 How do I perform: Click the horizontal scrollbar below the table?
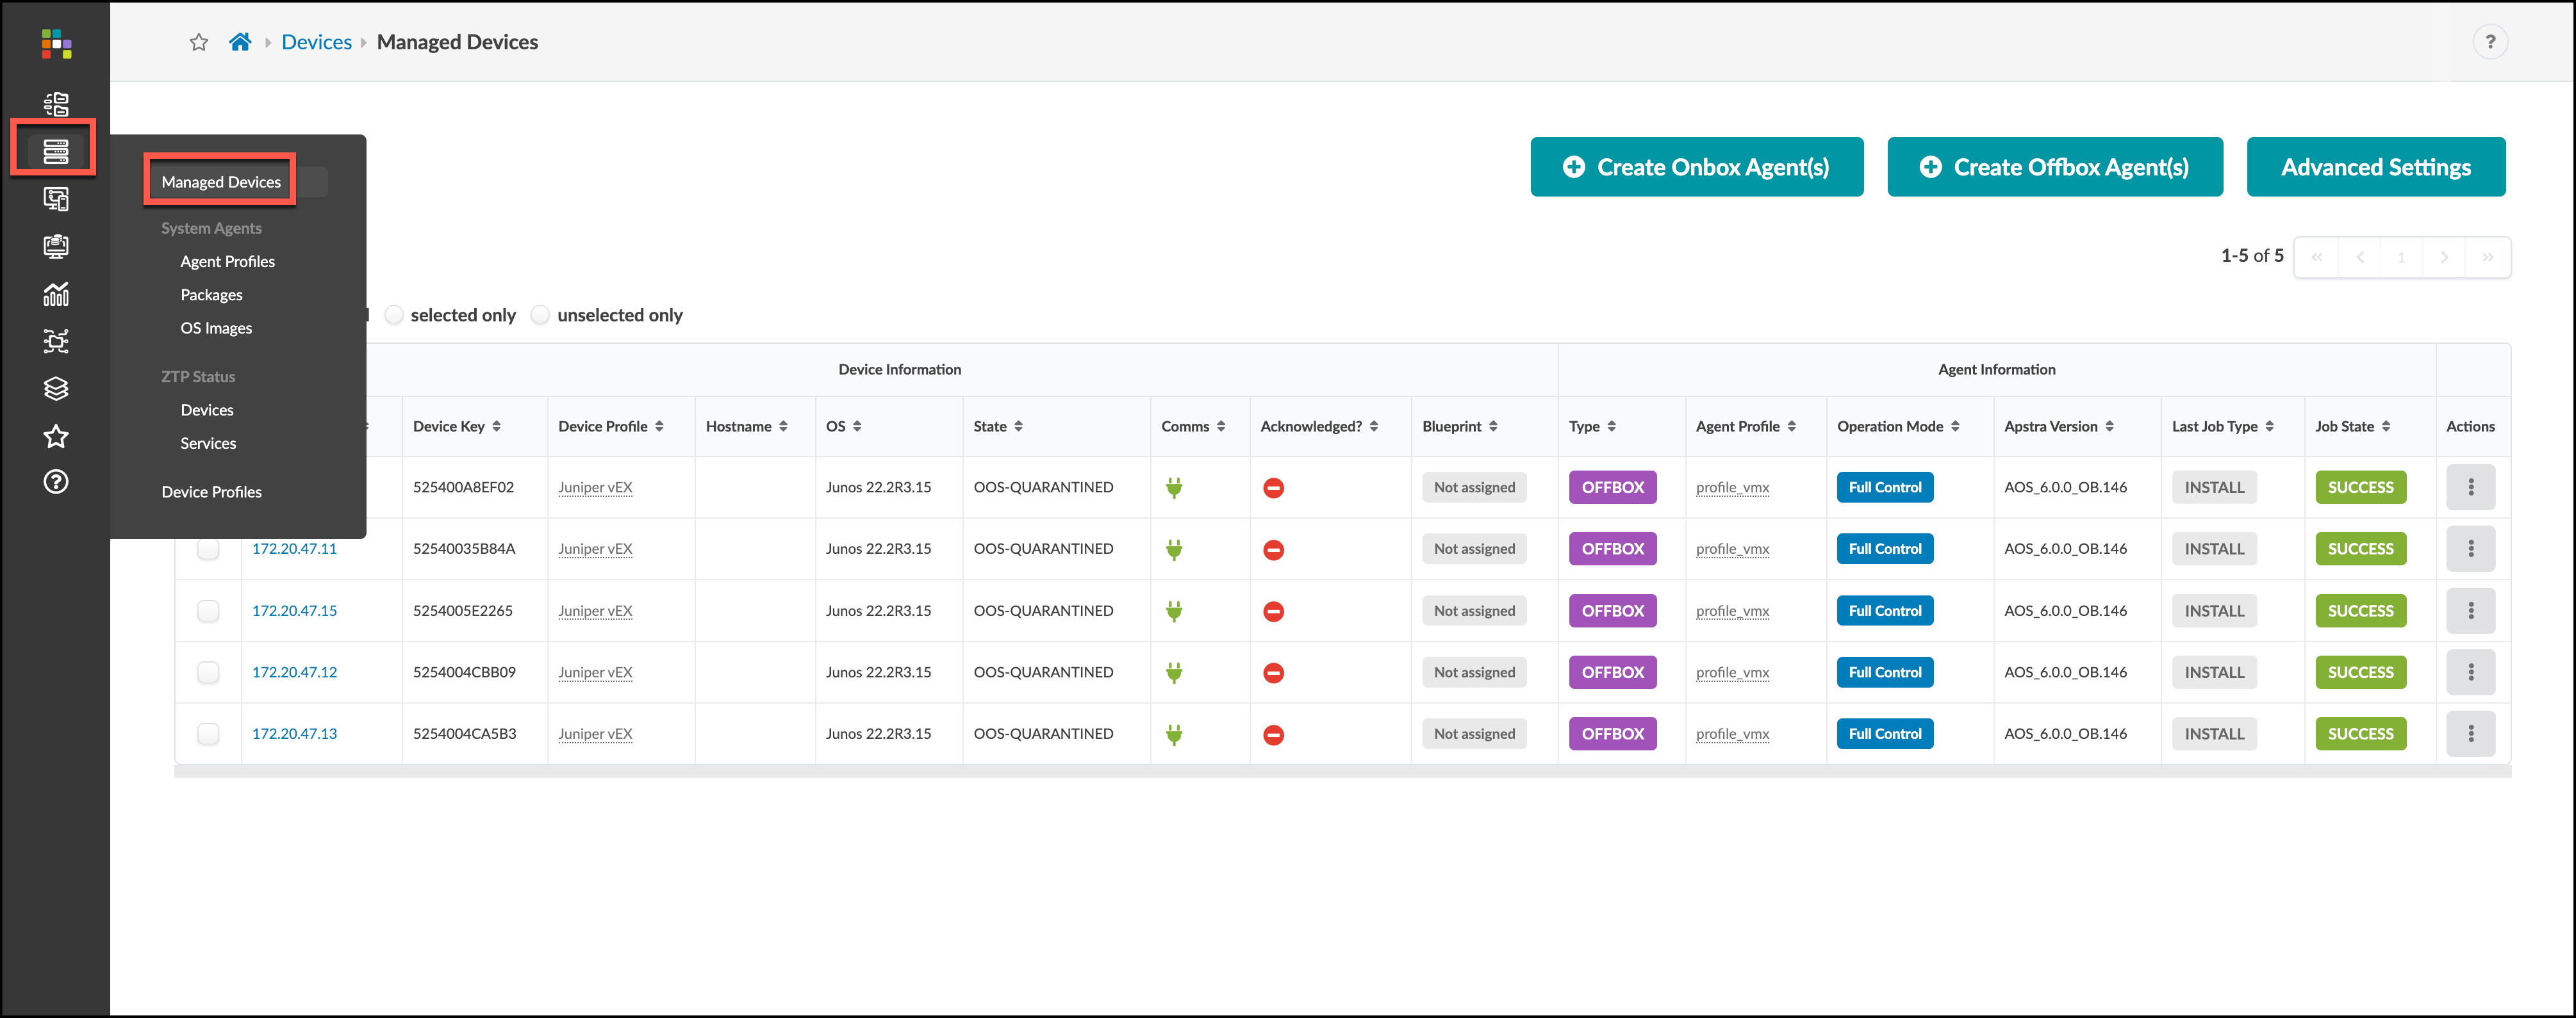(x=1342, y=772)
